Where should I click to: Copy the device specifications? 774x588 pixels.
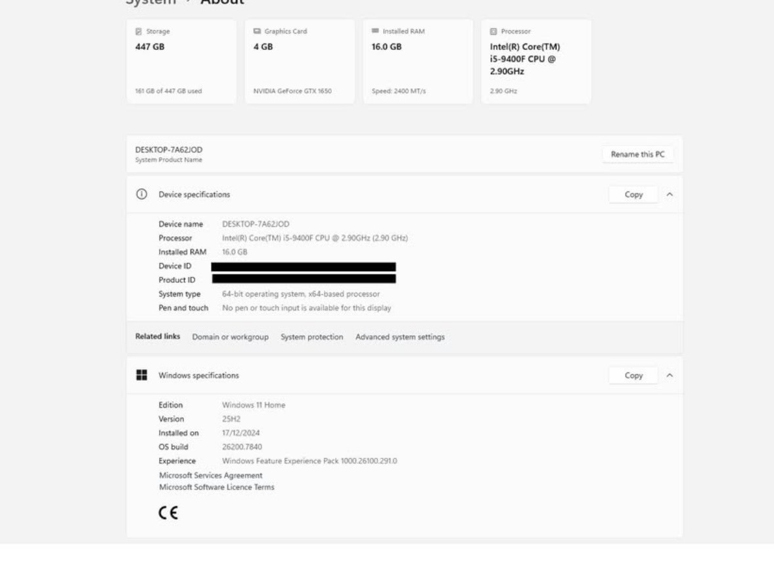tap(633, 195)
